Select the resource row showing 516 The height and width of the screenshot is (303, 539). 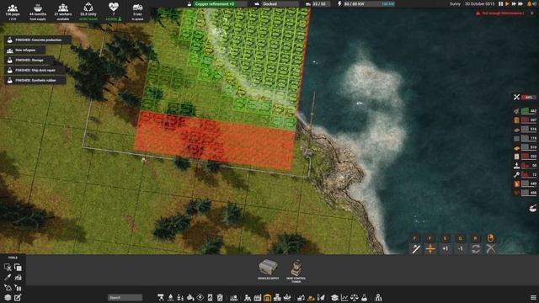click(x=526, y=129)
